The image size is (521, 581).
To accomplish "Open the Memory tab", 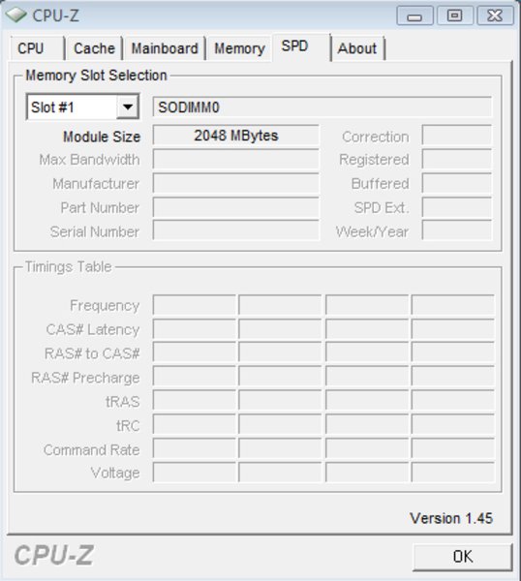I will click(x=239, y=48).
